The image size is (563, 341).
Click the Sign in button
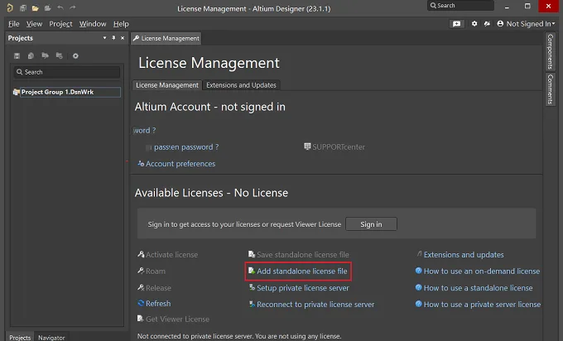click(371, 224)
